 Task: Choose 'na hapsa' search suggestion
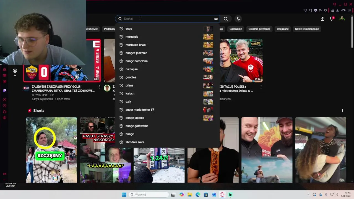pos(167,69)
